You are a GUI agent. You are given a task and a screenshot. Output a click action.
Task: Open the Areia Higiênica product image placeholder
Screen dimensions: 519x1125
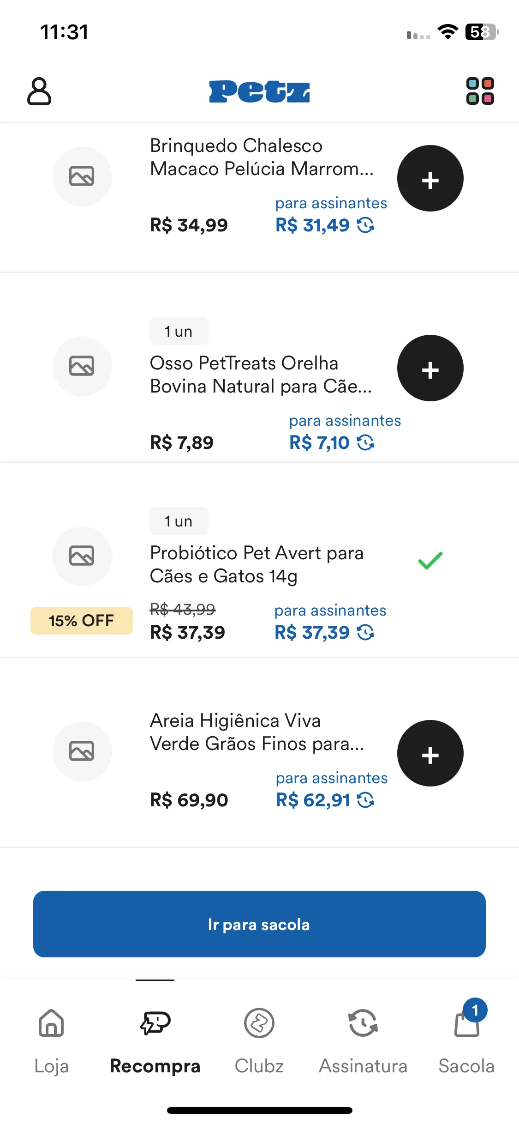[82, 751]
